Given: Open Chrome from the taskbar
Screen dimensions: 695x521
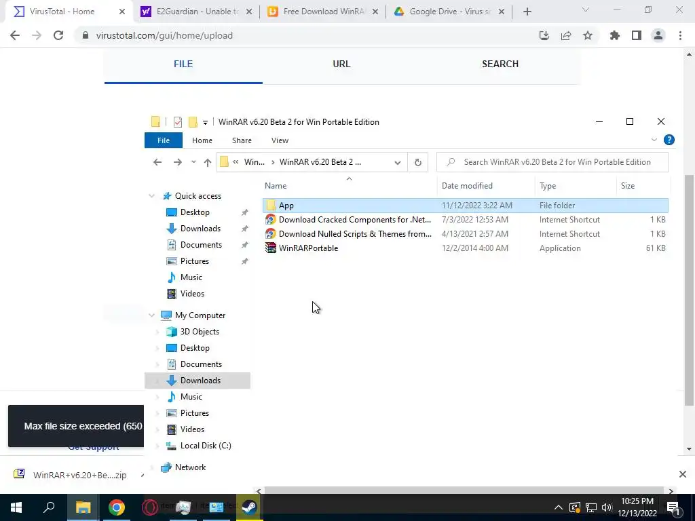Looking at the screenshot, I should [117, 507].
